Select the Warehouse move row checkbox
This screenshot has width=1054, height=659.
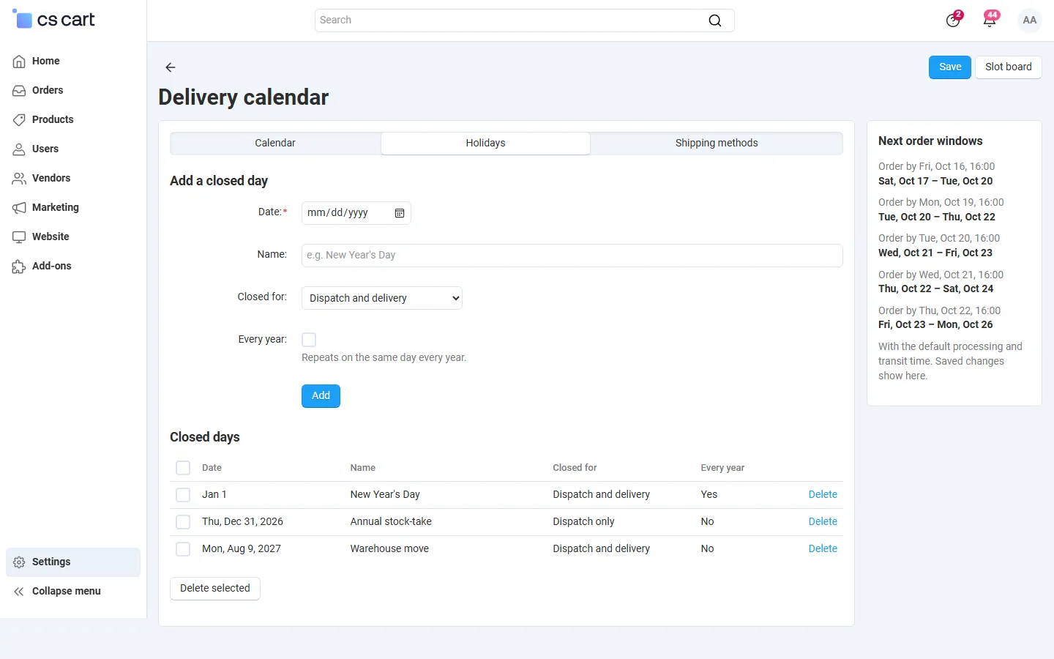coord(183,549)
